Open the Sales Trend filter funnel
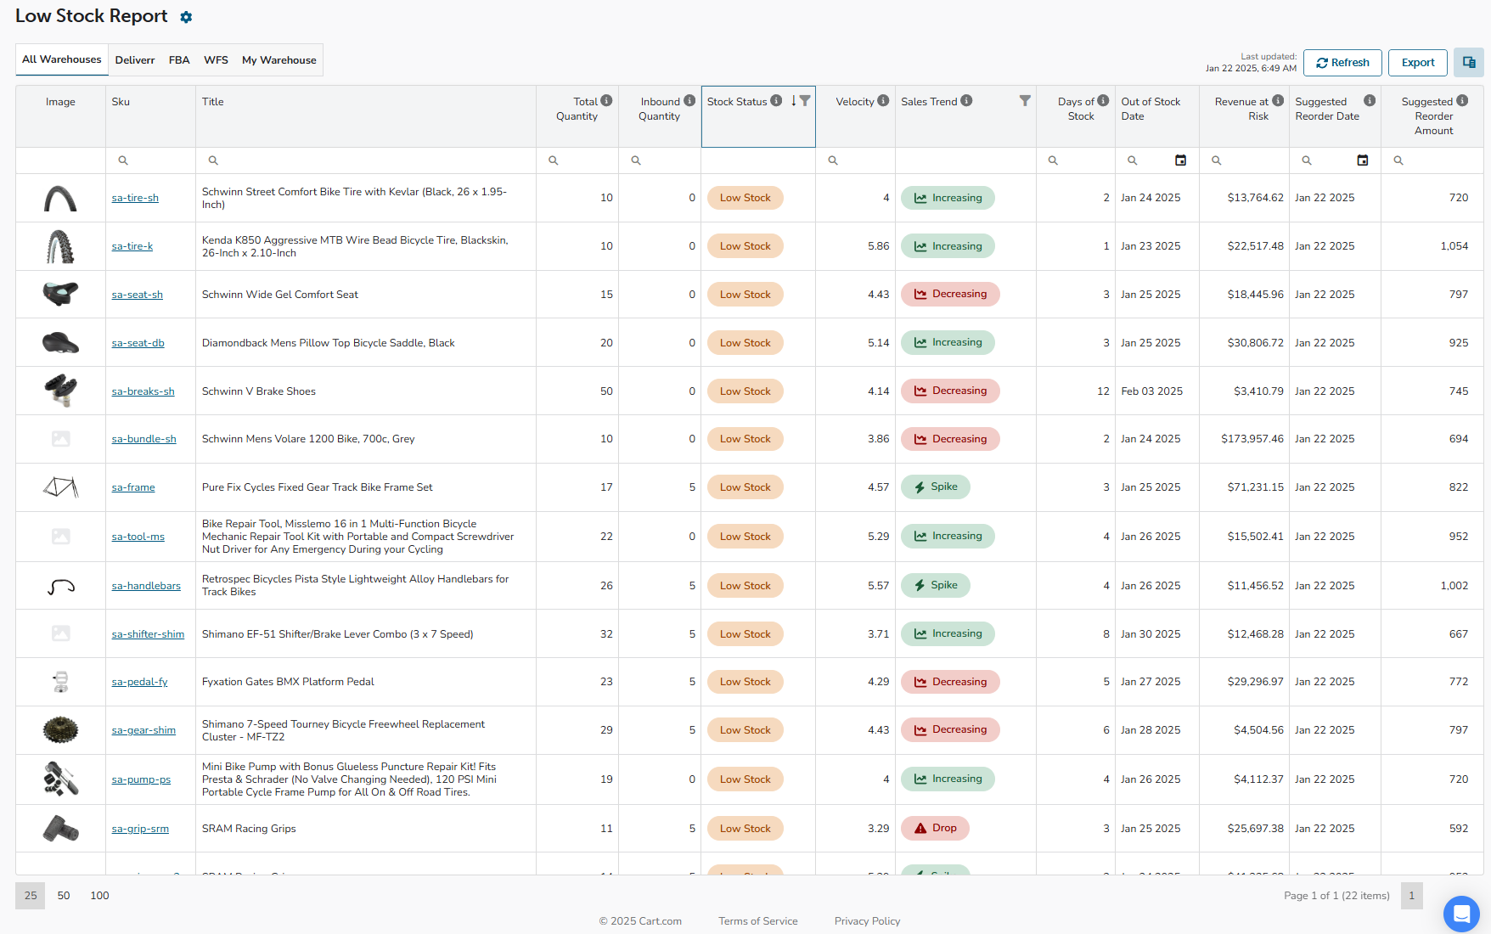Image resolution: width=1491 pixels, height=934 pixels. (1025, 101)
